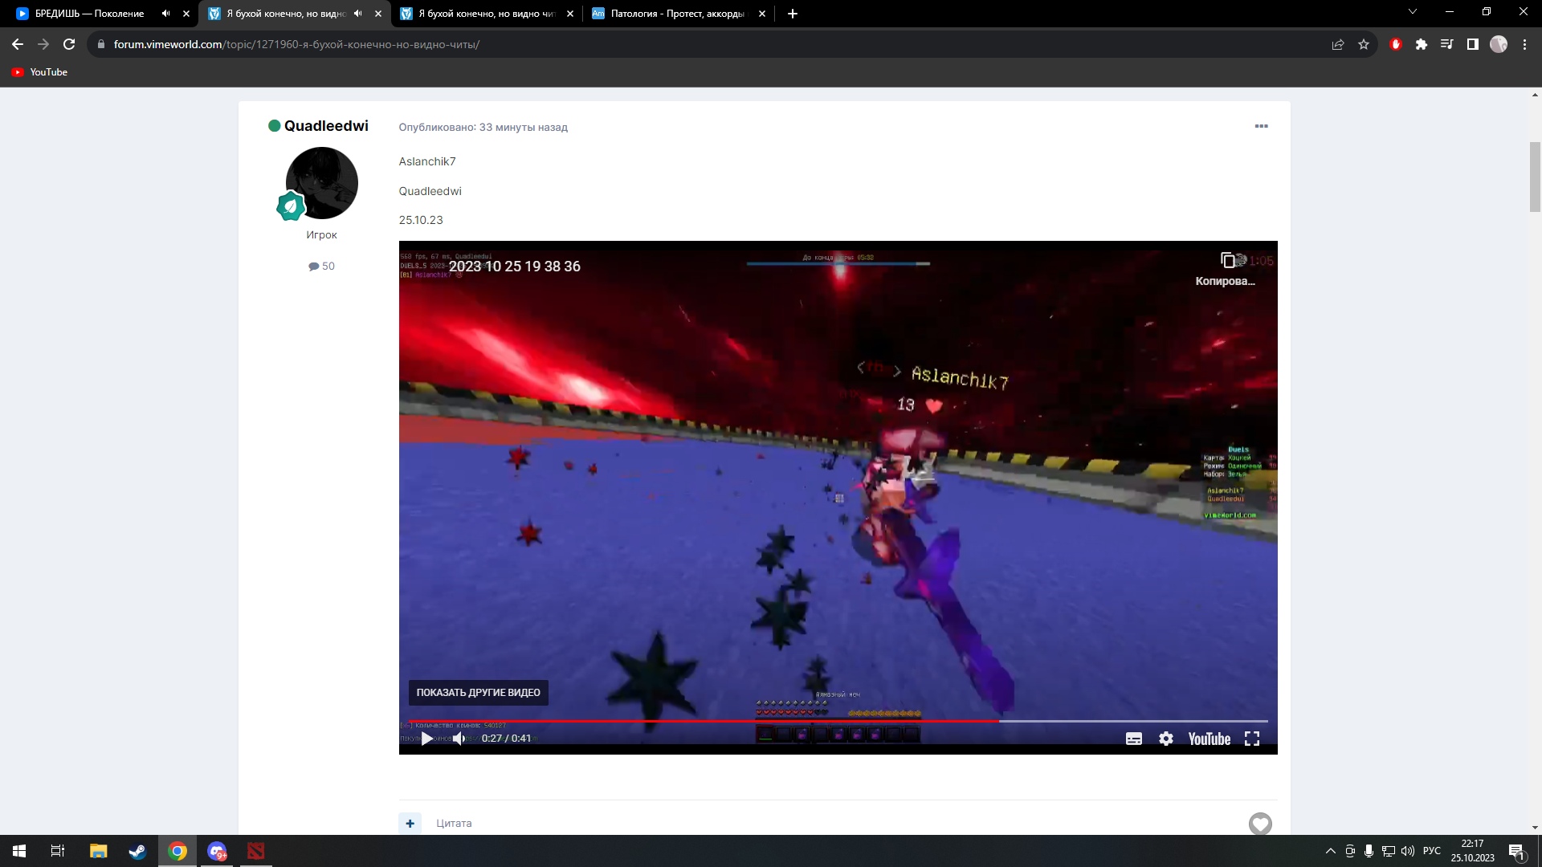Mute audio on the БРЕДИШЬ tab speaker icon
The height and width of the screenshot is (867, 1542).
point(165,13)
